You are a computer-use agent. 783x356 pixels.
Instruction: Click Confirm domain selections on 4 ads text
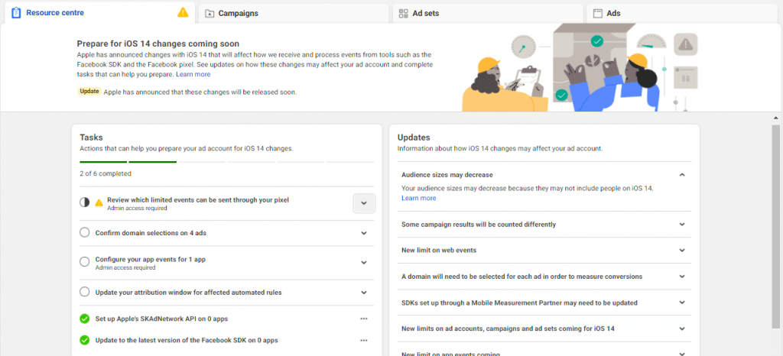pyautogui.click(x=151, y=233)
